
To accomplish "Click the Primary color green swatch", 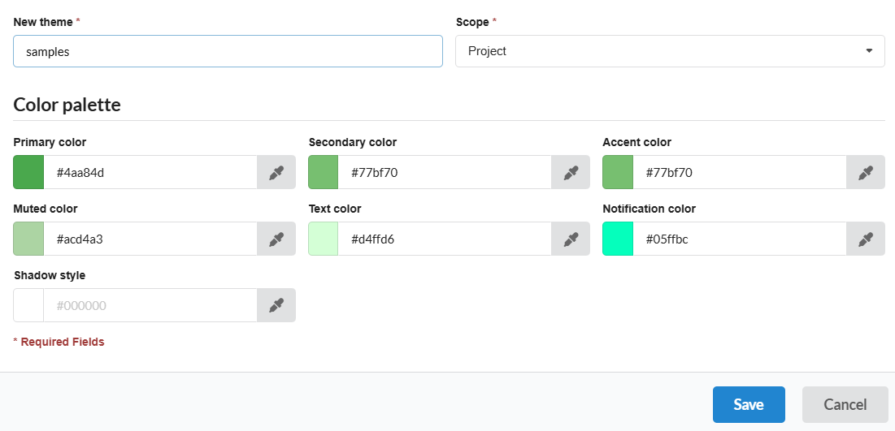I will (x=28, y=172).
